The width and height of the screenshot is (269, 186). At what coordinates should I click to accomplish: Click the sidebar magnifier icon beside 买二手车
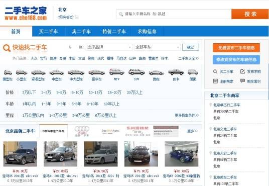(215, 71)
